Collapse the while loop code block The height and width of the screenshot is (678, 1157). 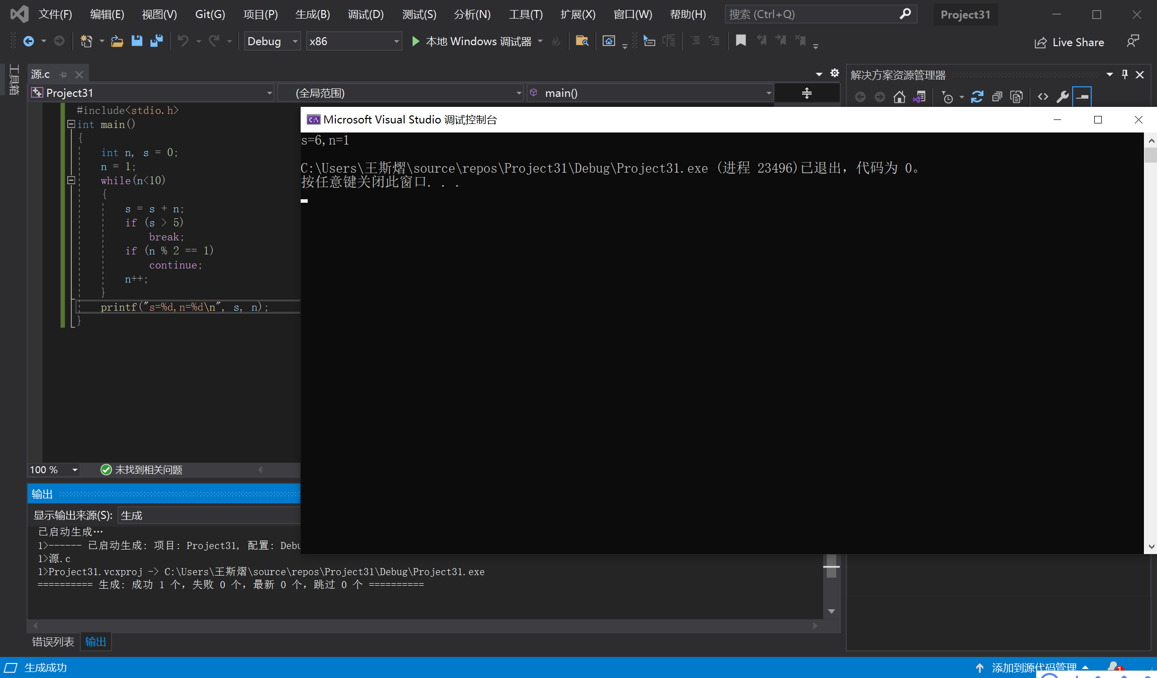tap(71, 180)
